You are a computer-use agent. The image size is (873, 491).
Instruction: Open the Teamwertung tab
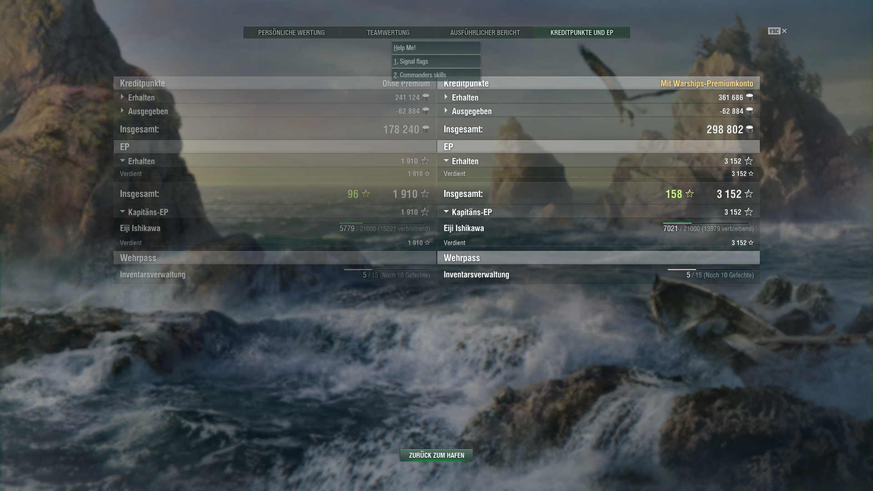388,33
